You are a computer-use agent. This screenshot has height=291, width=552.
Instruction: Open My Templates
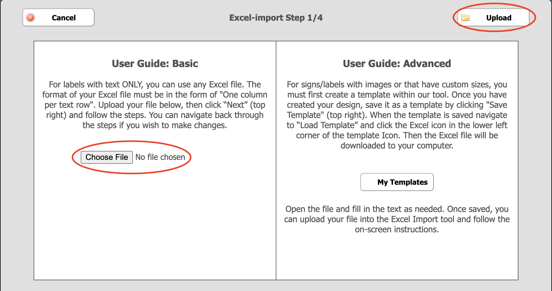[x=397, y=182]
